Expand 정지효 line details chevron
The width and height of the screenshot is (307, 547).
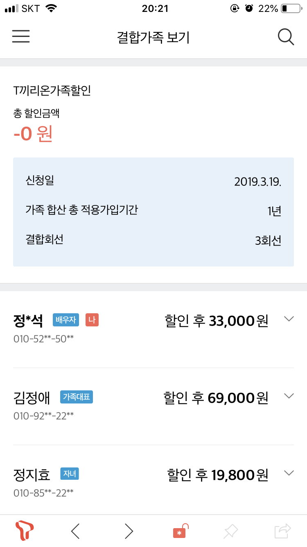(x=289, y=473)
